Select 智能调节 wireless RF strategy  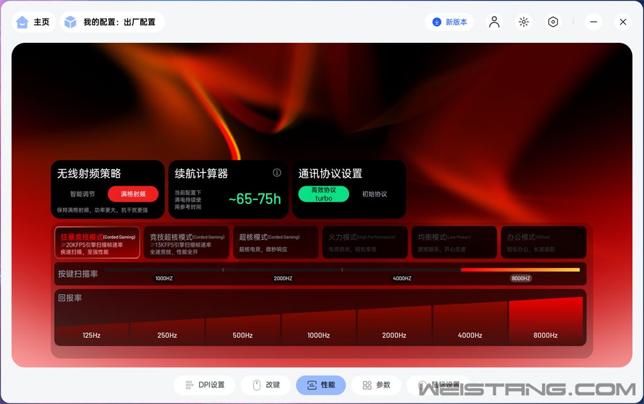82,194
